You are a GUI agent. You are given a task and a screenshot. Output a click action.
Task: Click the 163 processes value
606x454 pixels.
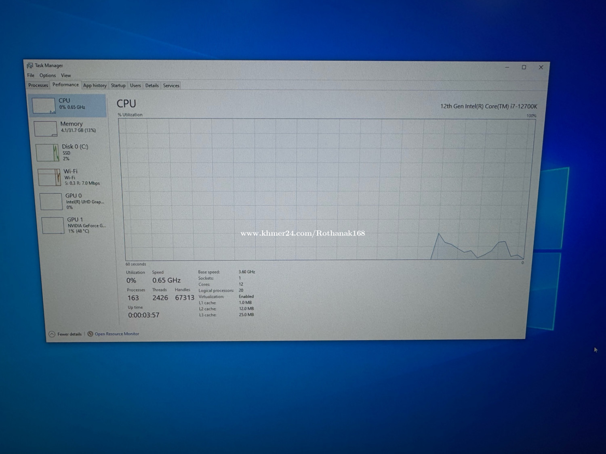133,298
